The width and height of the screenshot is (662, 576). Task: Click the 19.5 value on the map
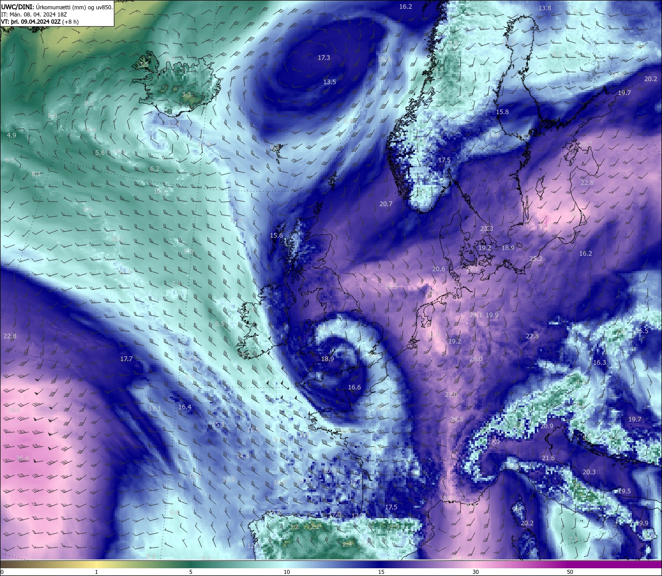[624, 491]
